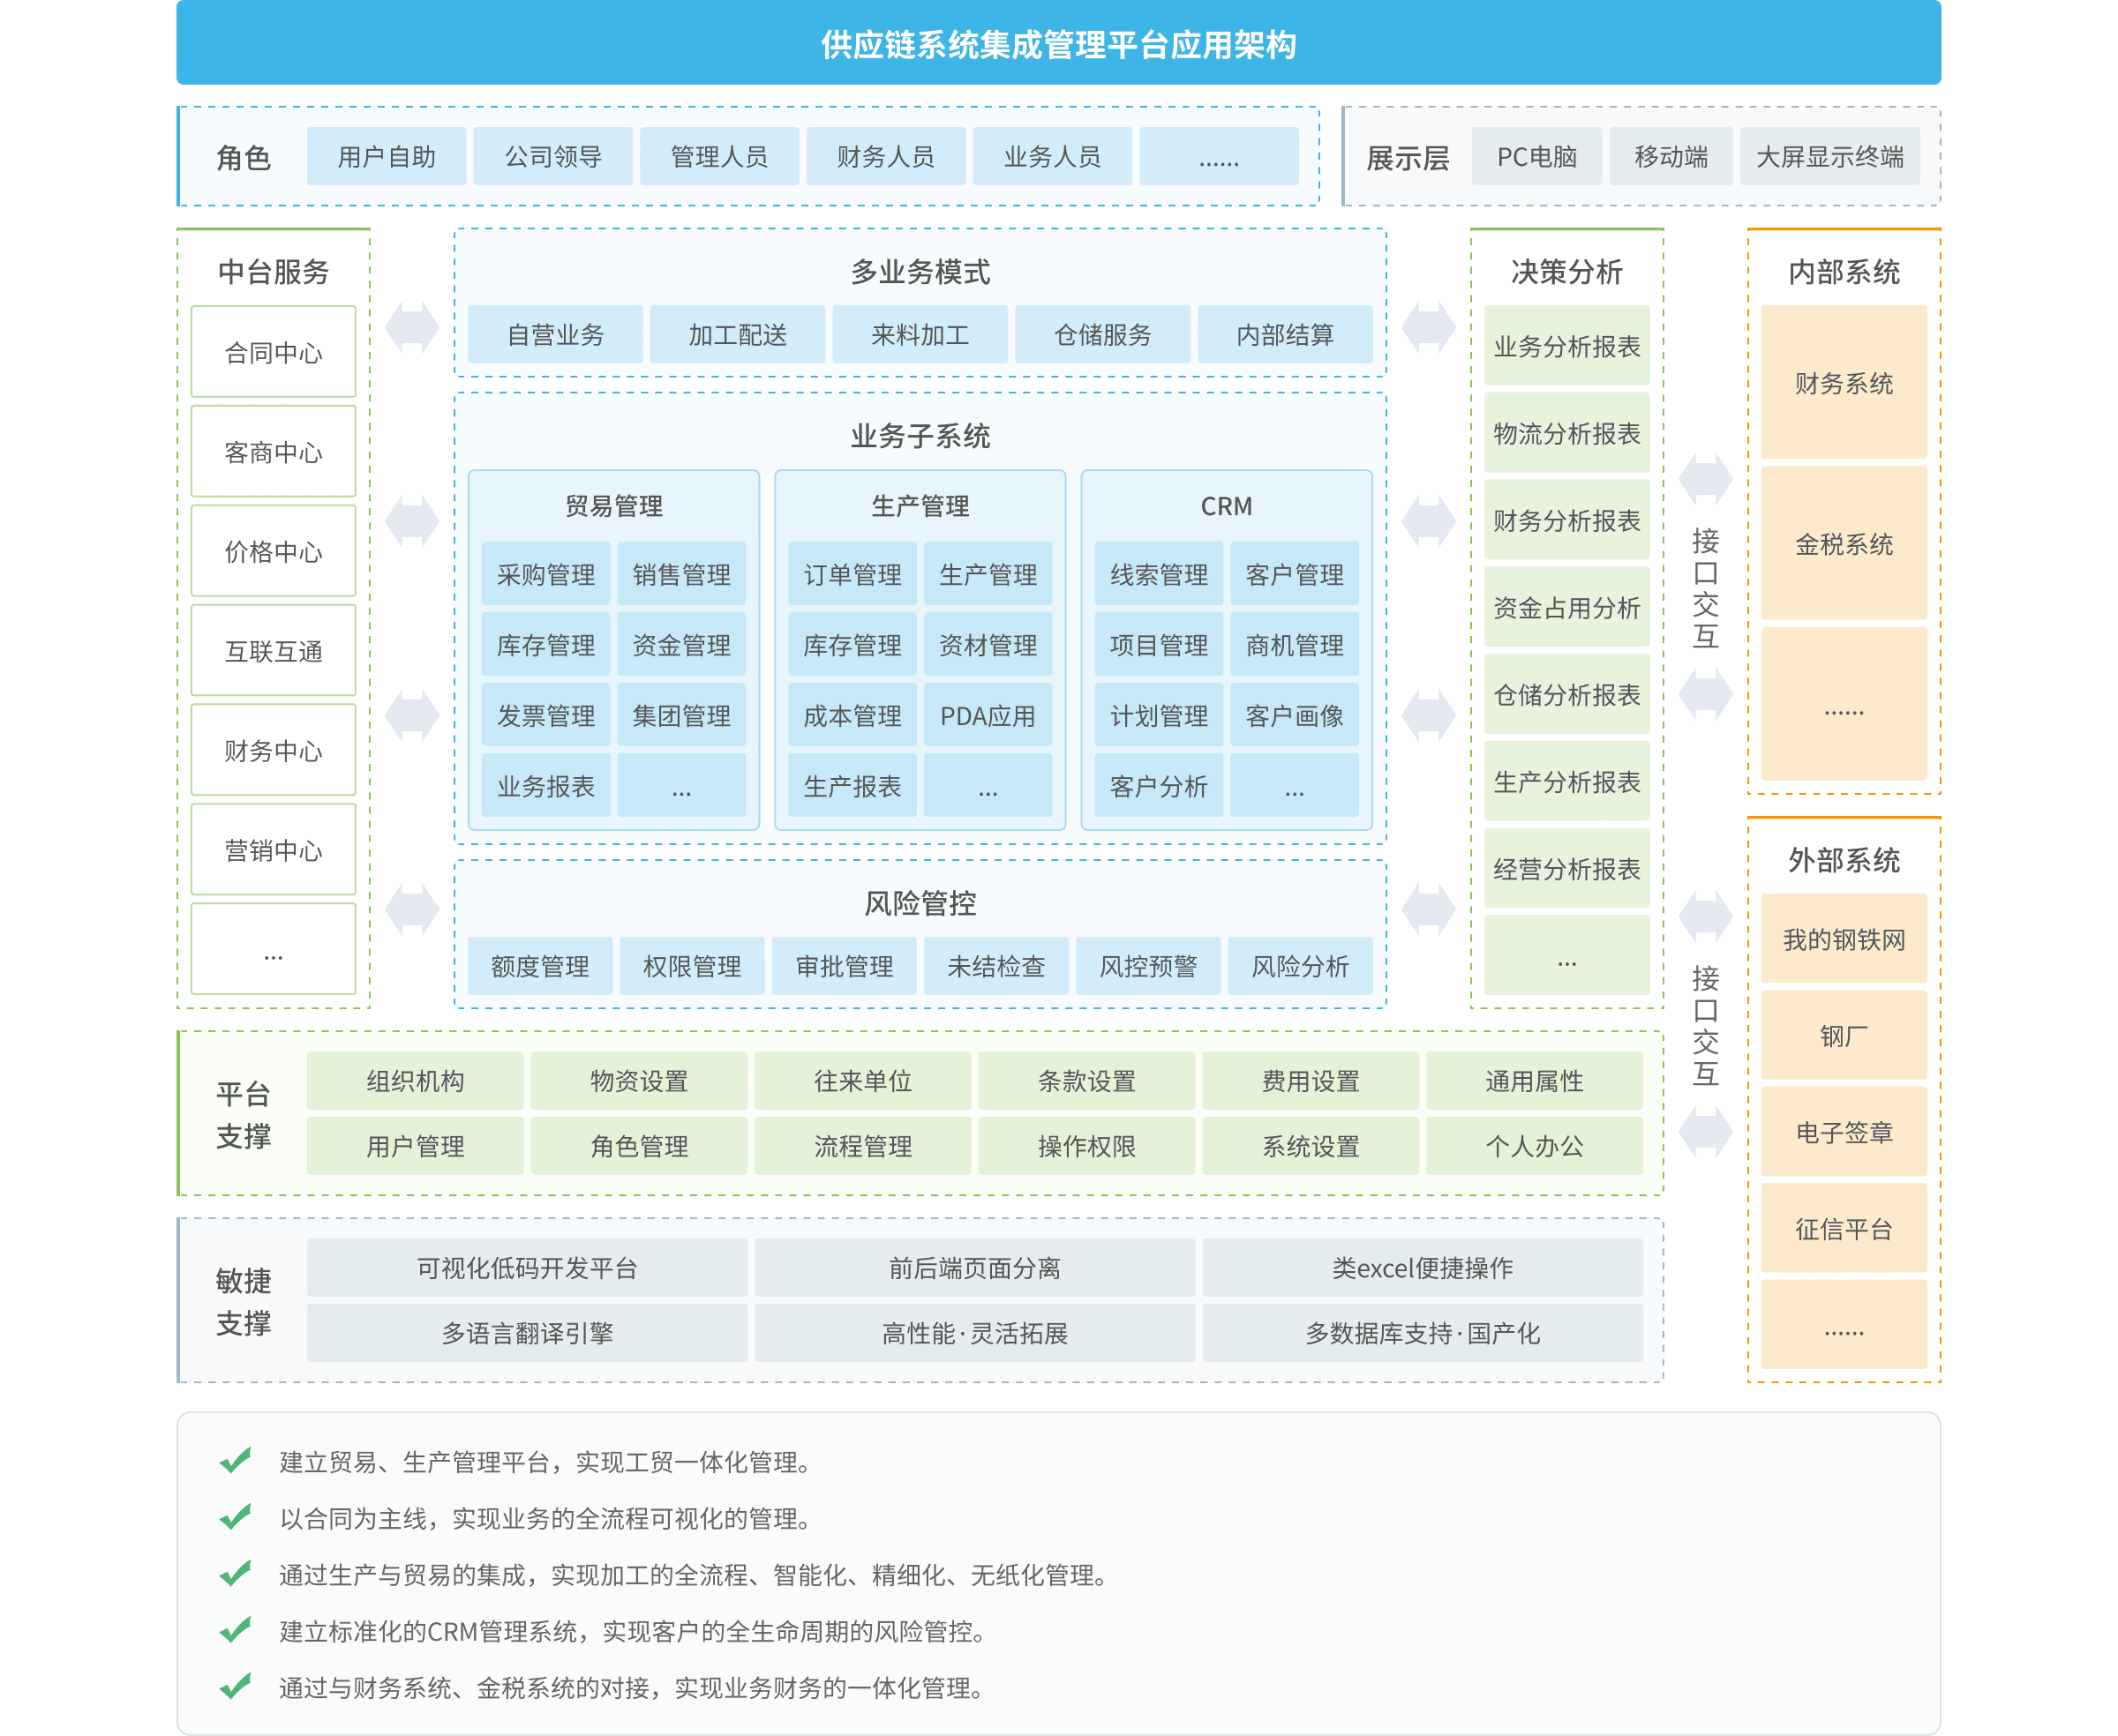Click the 风控预警 item

[x=1147, y=966]
